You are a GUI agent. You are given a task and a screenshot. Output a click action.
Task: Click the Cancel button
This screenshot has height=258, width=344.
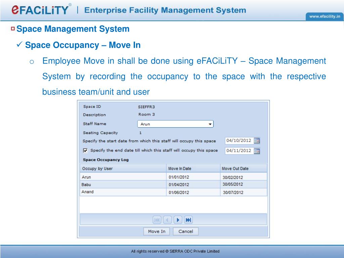coord(185,231)
